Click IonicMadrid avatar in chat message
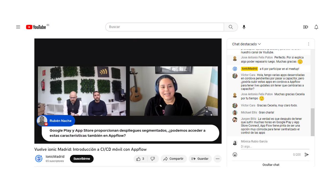The height and width of the screenshot is (187, 333). (x=235, y=69)
